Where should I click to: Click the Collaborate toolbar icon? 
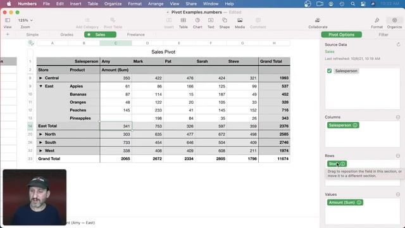[318, 20]
